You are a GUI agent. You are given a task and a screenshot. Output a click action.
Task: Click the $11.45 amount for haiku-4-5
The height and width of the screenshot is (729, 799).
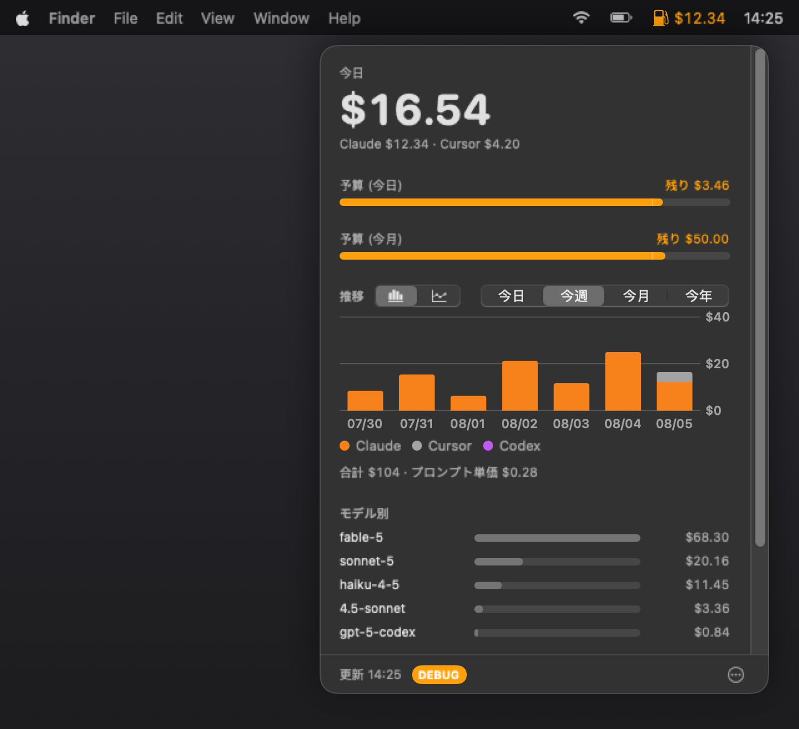point(707,585)
